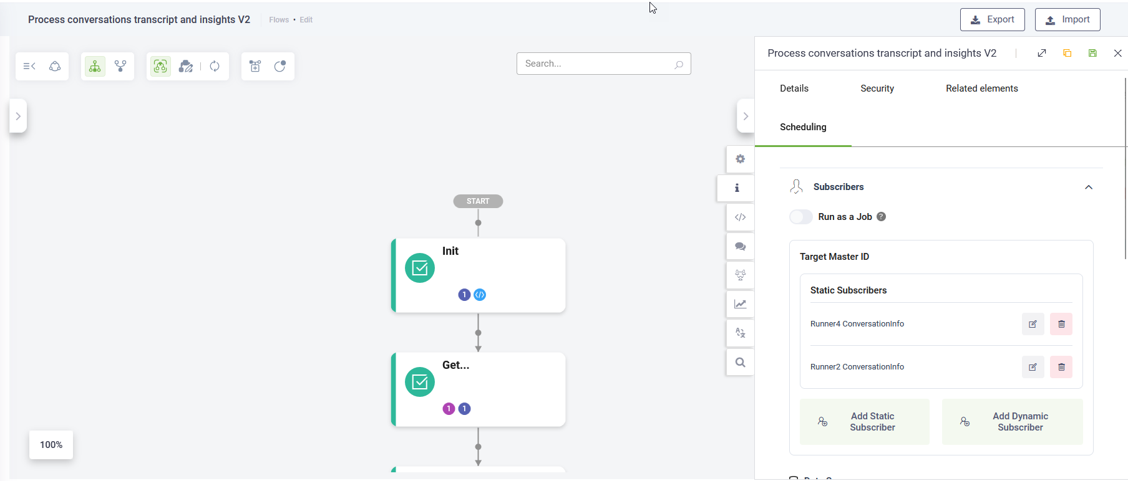The image size is (1128, 481).
Task: Collapse the right panel using chevron handle
Action: coord(746,116)
